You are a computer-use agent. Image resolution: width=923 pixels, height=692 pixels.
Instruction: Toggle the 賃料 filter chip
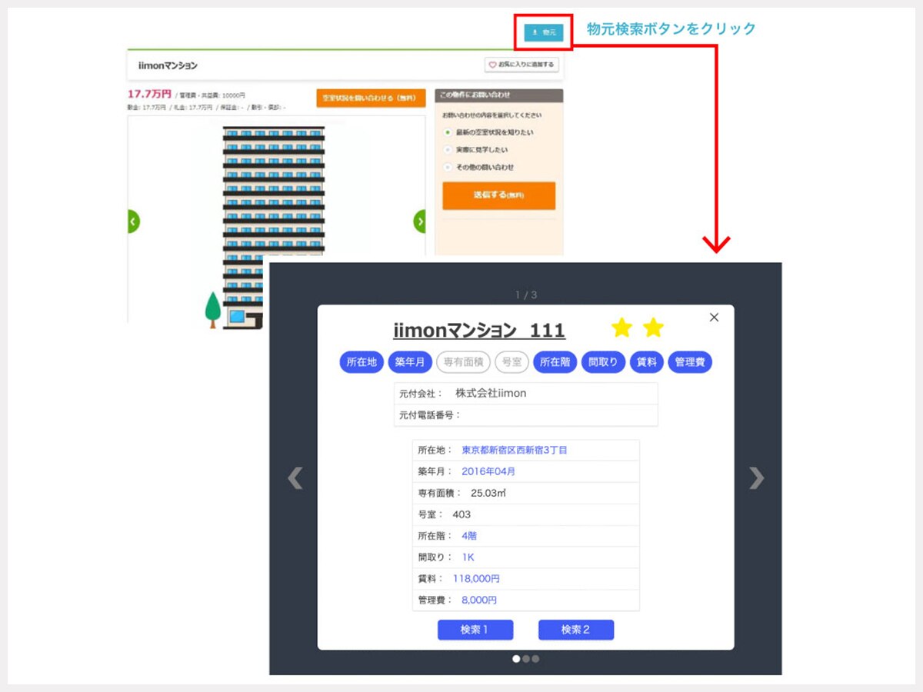point(647,362)
